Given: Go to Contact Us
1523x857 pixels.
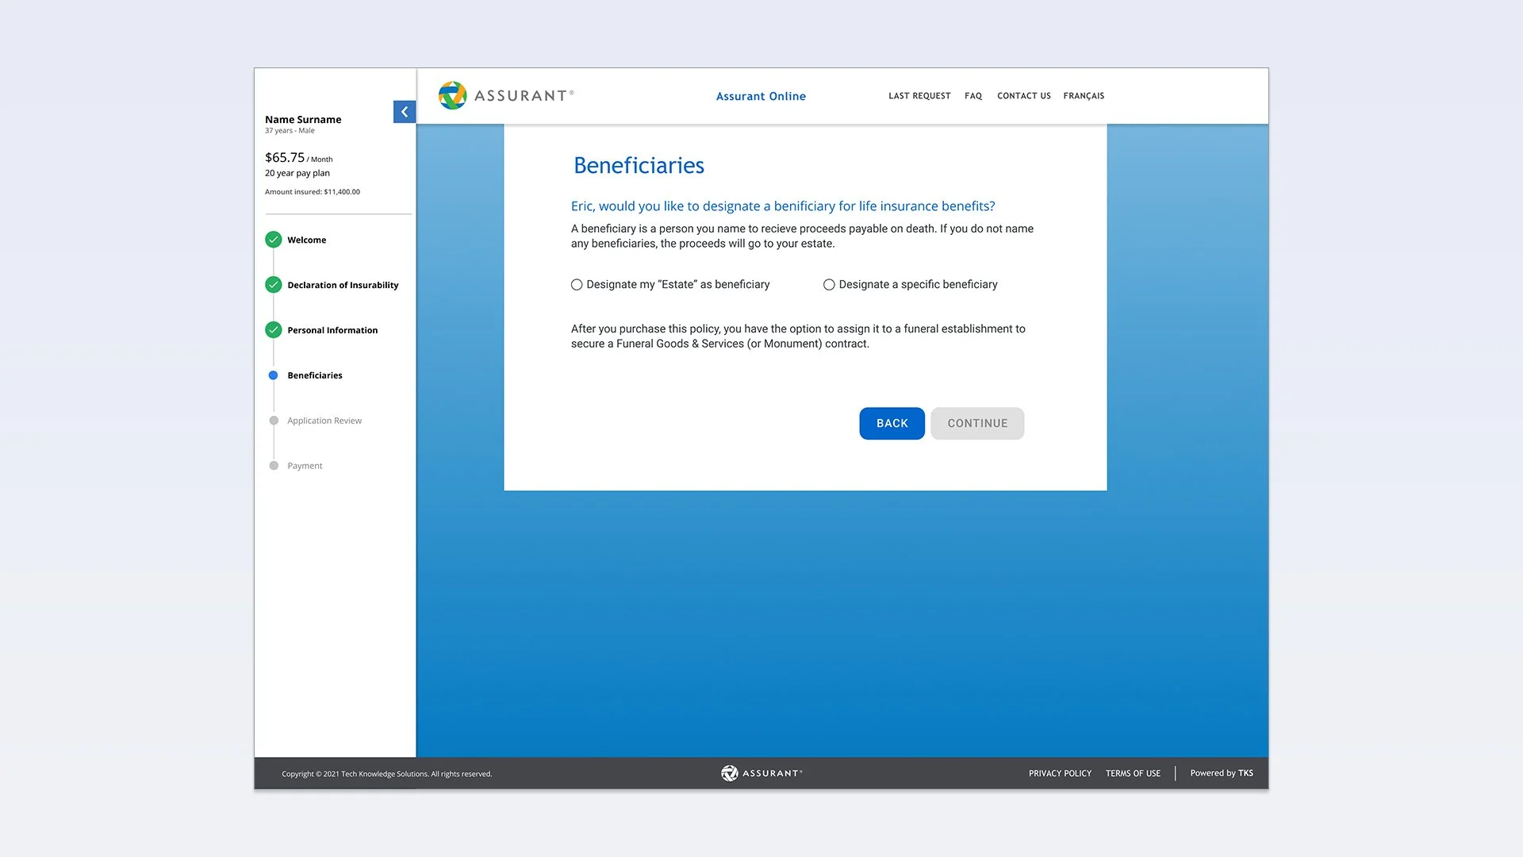Looking at the screenshot, I should (1023, 96).
